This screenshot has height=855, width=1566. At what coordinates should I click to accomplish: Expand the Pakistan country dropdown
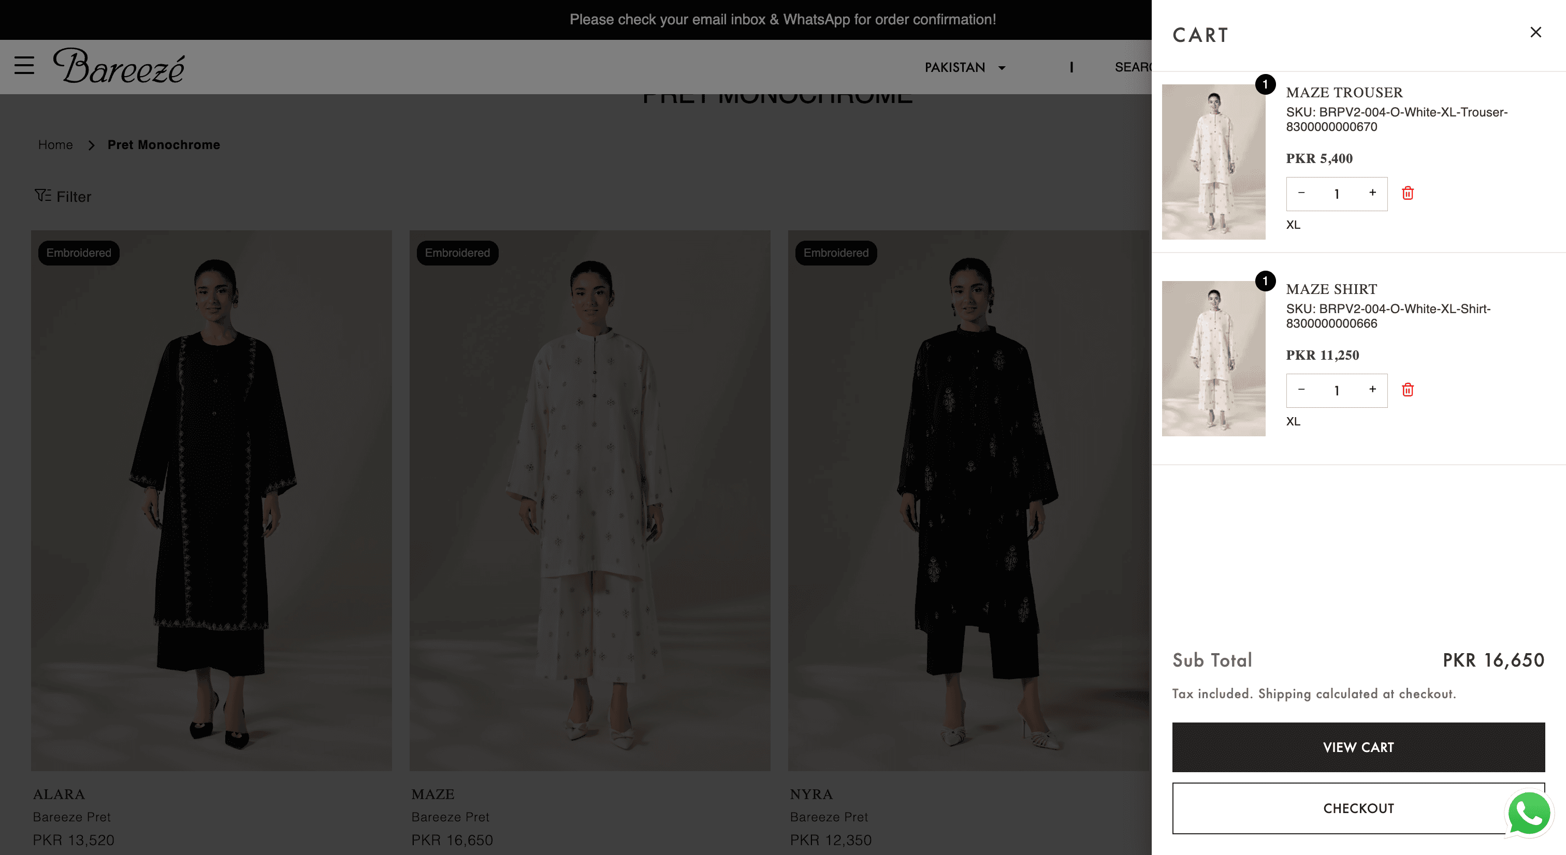pos(965,67)
